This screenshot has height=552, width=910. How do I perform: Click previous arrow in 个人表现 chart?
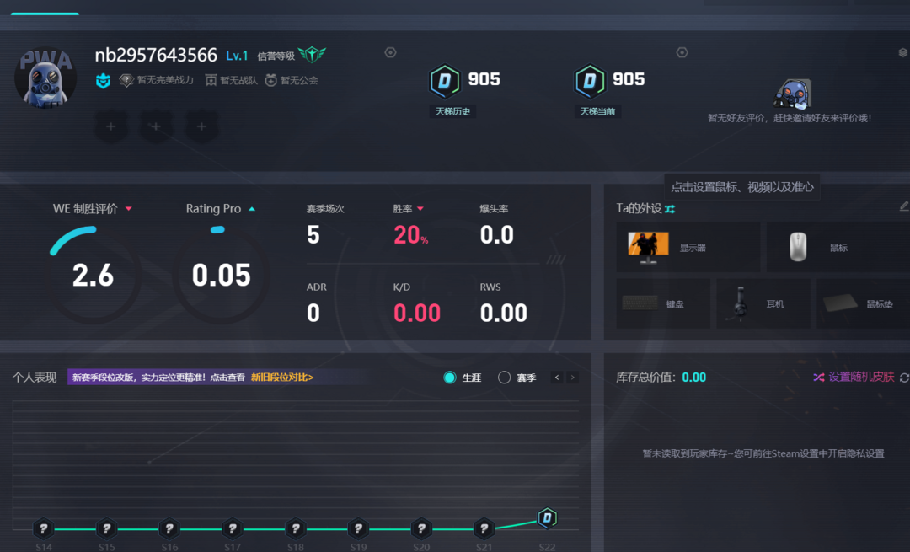point(557,378)
